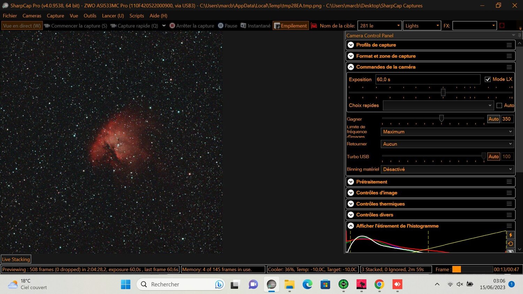The width and height of the screenshot is (523, 294).
Task: Expand the Profils de capture section
Action: tap(351, 45)
